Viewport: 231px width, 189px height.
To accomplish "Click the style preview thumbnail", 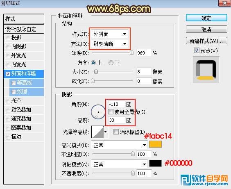I will click(206, 70).
